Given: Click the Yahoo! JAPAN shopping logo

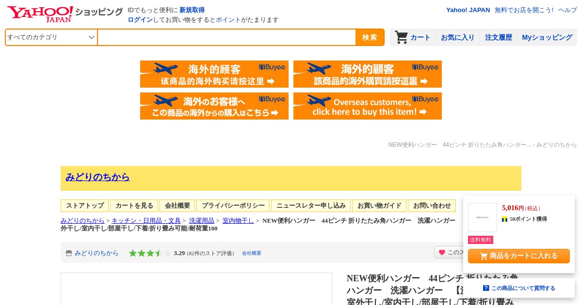Looking at the screenshot, I should (65, 14).
